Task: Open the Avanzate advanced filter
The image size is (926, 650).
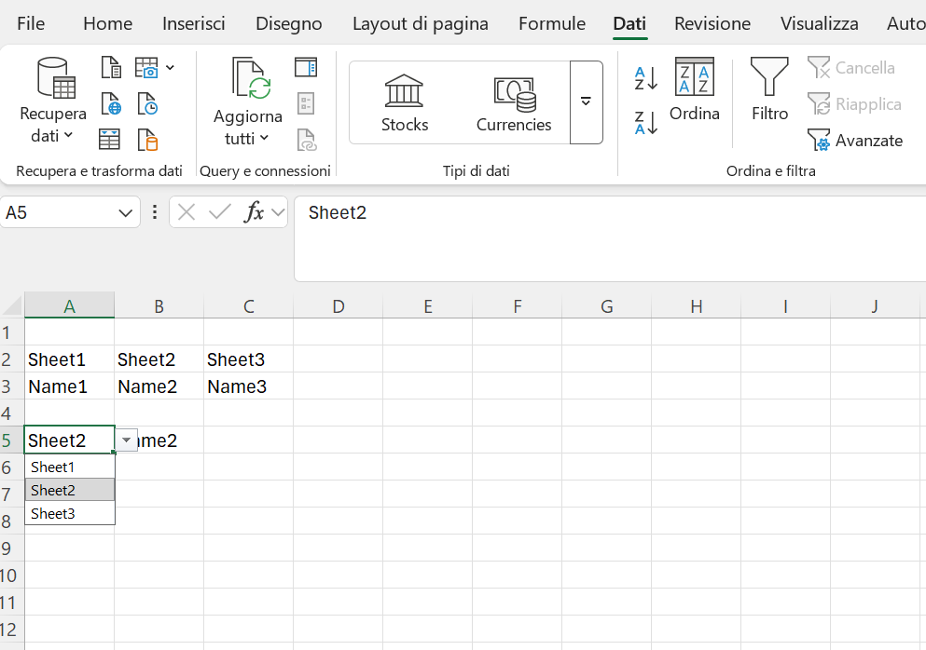Action: 855,141
